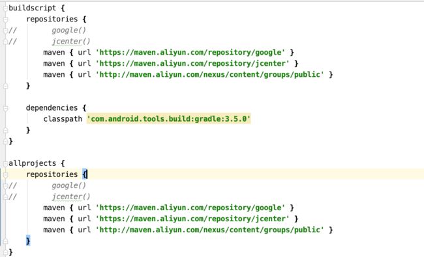This screenshot has width=424, height=257.
Task: Click 'repositories' word on the highlighted caret line
Action: [x=52, y=174]
